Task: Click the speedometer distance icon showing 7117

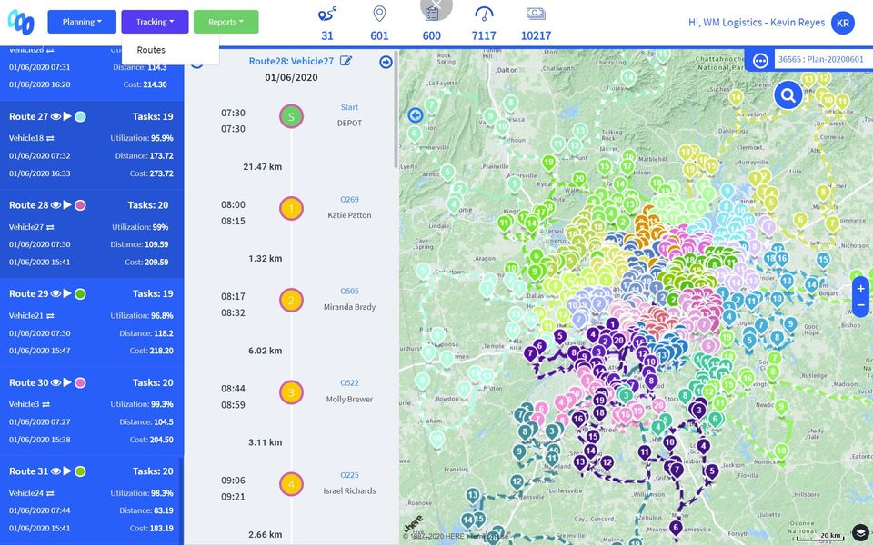Action: [484, 14]
